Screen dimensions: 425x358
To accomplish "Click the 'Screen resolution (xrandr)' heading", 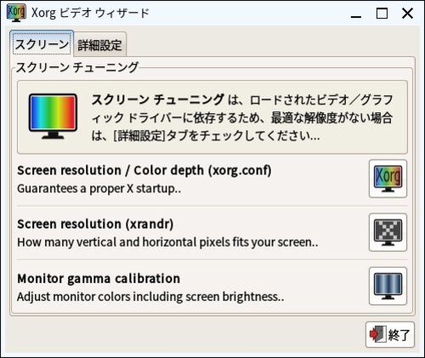I will pyautogui.click(x=95, y=224).
